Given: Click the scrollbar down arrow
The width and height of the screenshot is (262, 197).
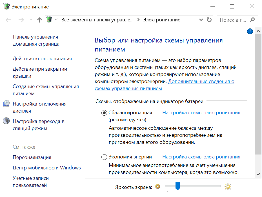Looking at the screenshot, I should tap(258, 174).
